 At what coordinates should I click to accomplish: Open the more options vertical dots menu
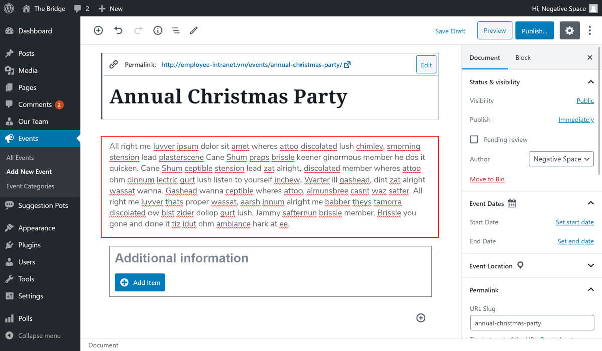click(590, 31)
